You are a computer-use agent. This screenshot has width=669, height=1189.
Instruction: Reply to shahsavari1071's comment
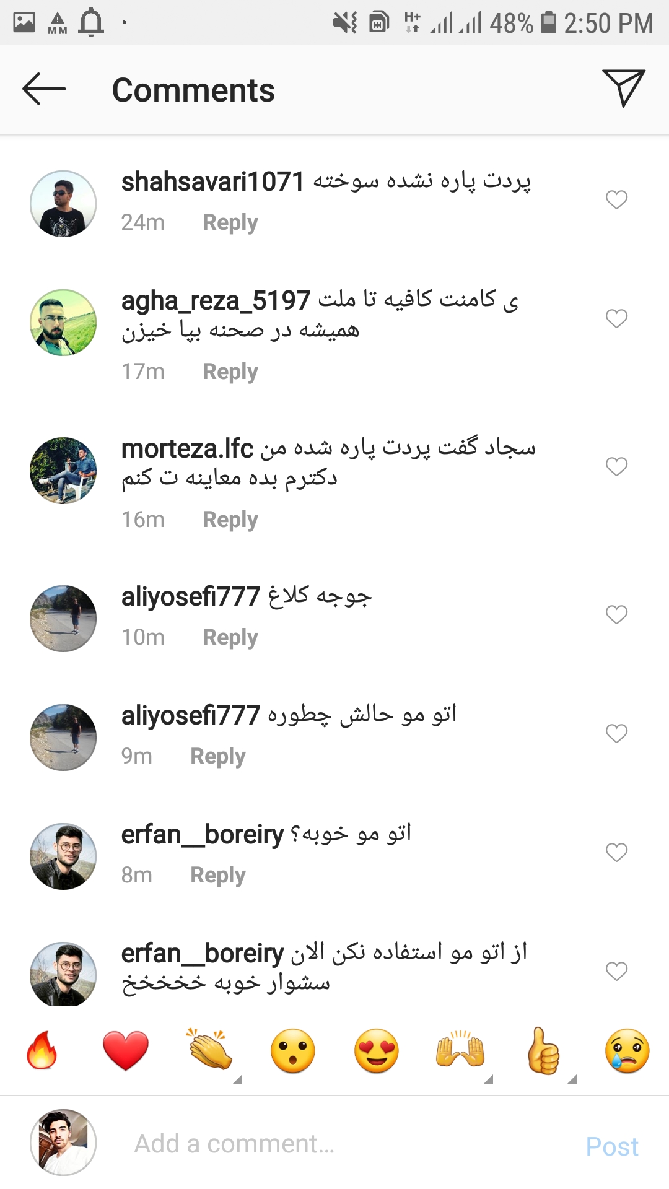click(x=230, y=222)
